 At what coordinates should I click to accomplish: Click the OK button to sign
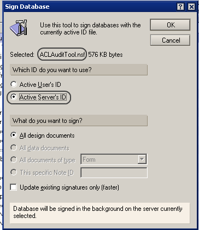coord(170,25)
